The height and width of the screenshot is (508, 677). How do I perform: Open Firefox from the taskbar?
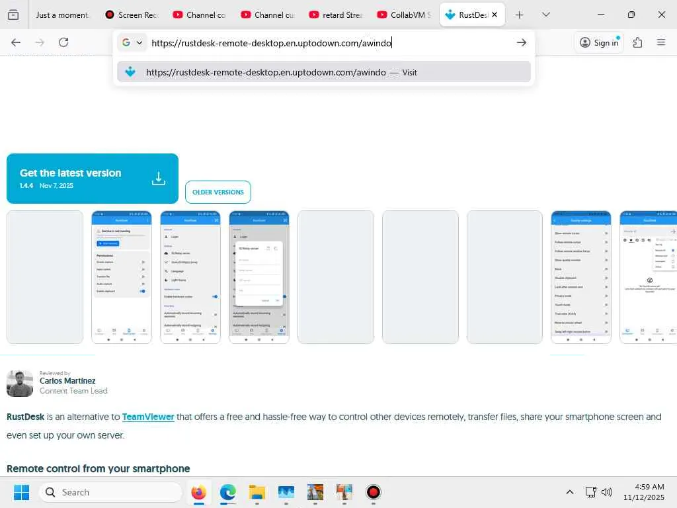click(x=198, y=492)
